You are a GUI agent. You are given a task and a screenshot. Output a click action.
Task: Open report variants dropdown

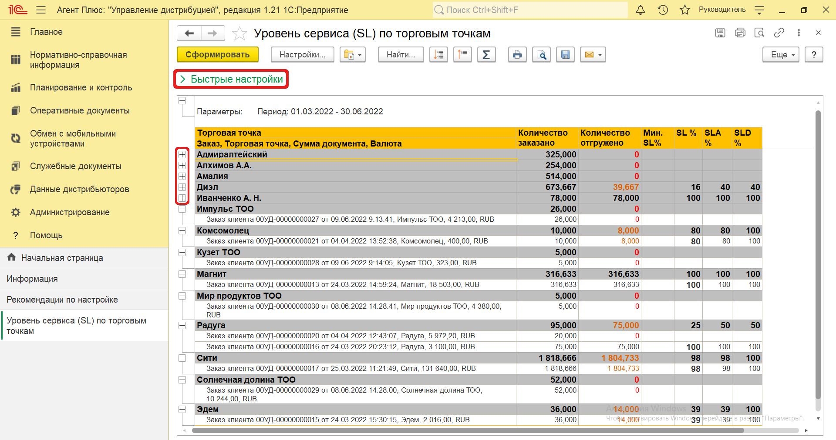[x=352, y=54]
